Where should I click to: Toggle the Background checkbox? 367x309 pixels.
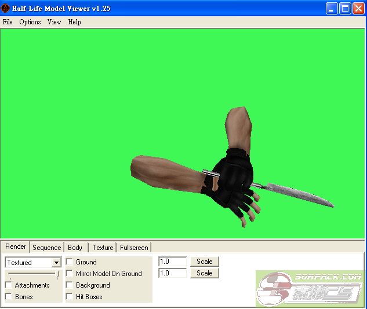click(70, 285)
